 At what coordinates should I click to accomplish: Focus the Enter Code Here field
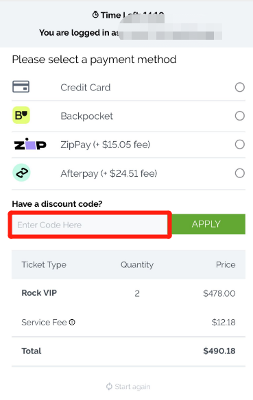click(x=90, y=225)
